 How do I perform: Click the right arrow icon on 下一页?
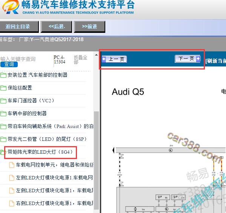click(198, 59)
